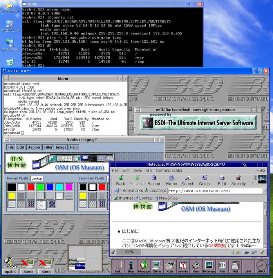Click the greyed Forward button in Netscape

coord(137,181)
